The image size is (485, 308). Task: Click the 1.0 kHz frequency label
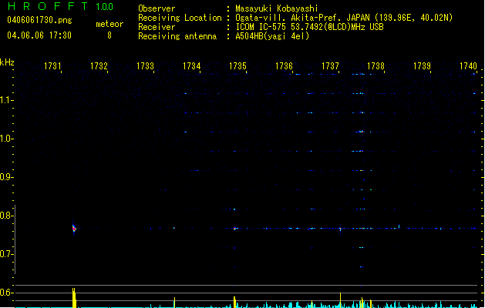(6, 139)
